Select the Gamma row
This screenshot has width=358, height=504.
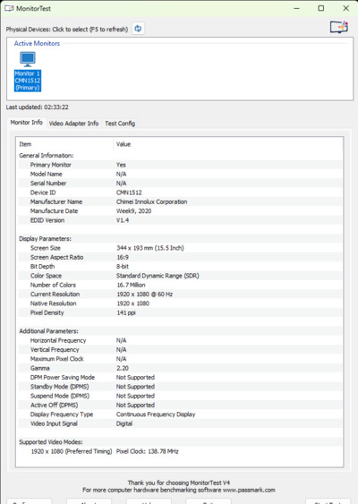(x=180, y=368)
